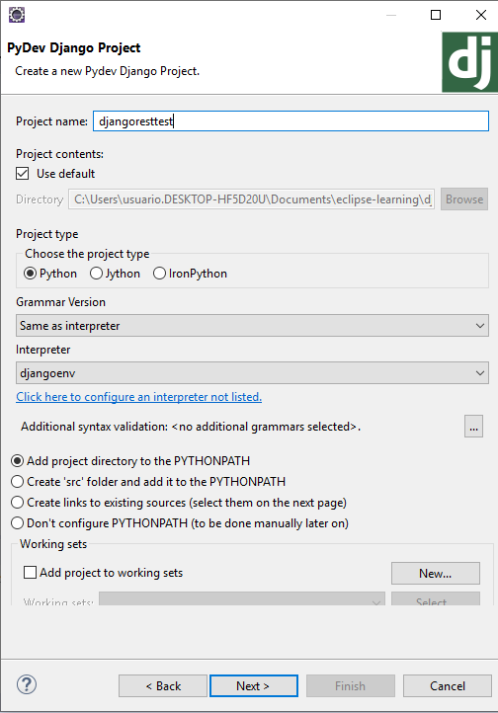The image size is (498, 713).
Task: Click the Next > button
Action: 254,685
